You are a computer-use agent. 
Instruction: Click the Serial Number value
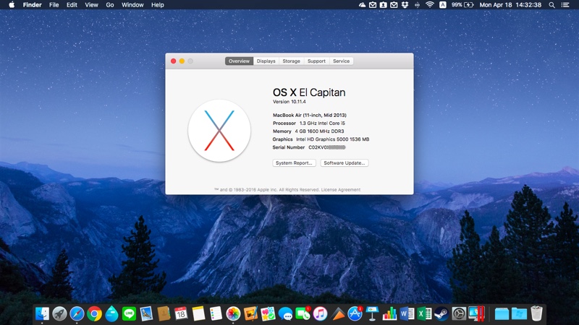click(327, 147)
